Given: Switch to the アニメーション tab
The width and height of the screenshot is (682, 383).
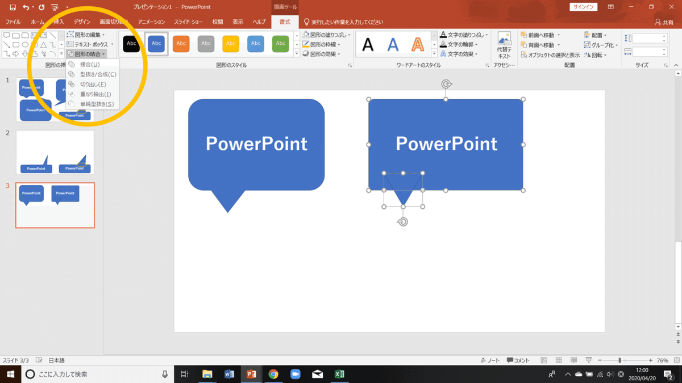Looking at the screenshot, I should pyautogui.click(x=151, y=22).
